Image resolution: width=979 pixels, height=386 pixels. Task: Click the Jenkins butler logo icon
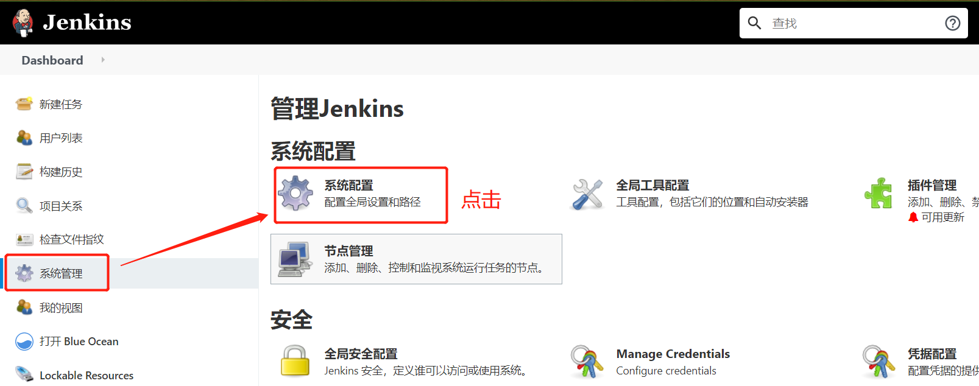23,23
